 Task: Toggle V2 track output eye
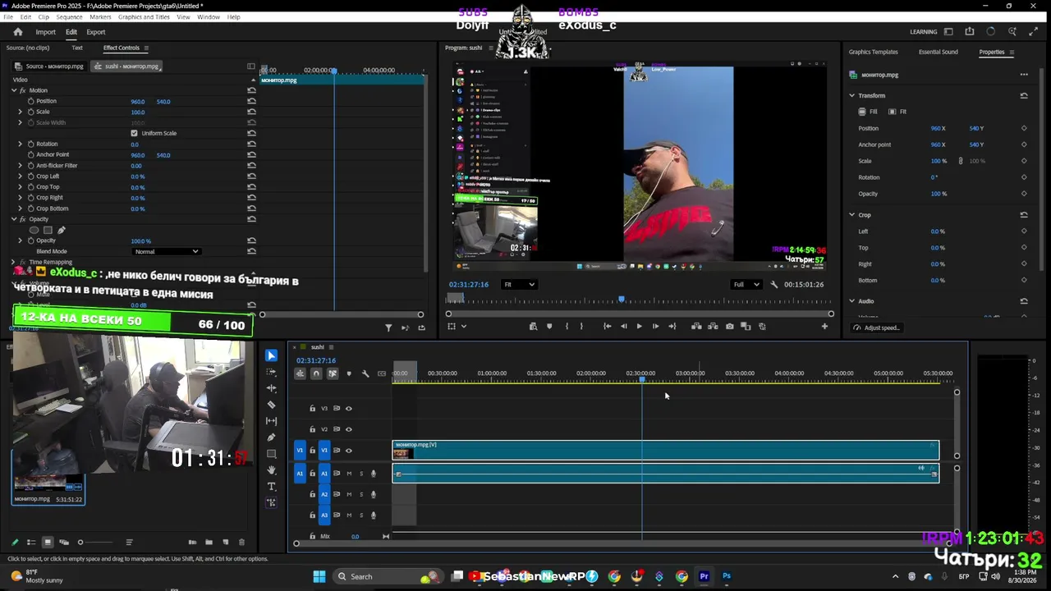pos(349,429)
